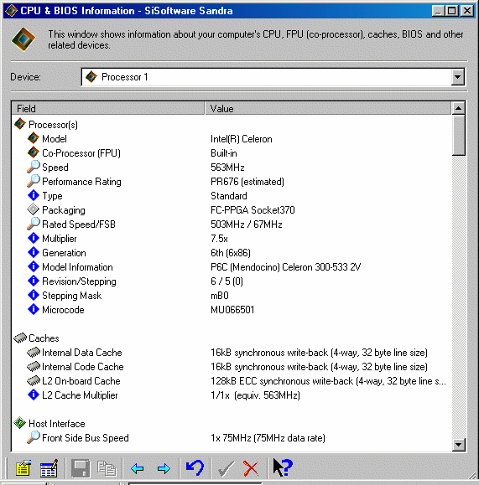The image size is (479, 485).
Task: Select the "Processor(s)" group label
Action: tap(53, 125)
